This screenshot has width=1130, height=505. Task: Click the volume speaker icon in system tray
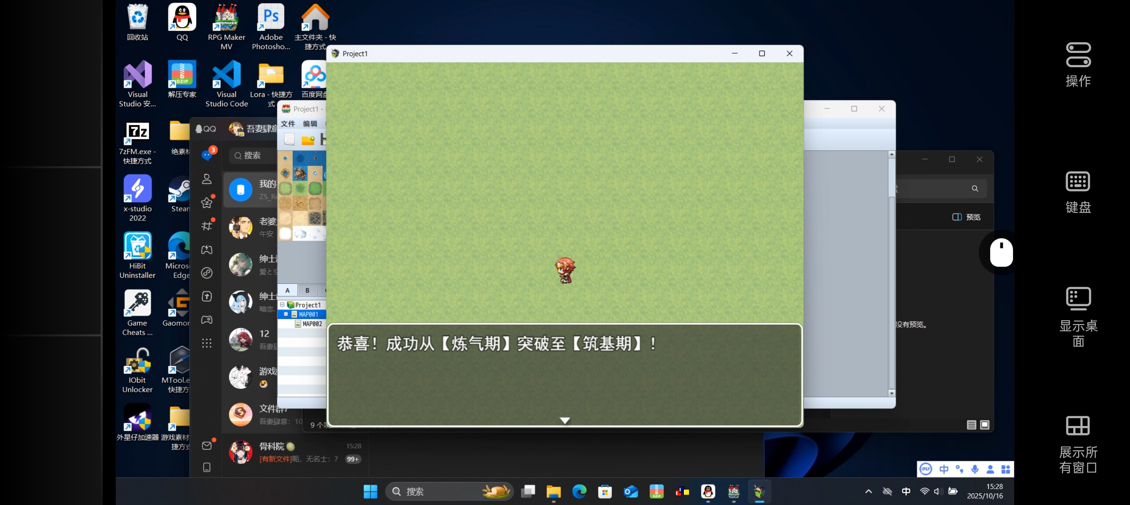pyautogui.click(x=938, y=492)
